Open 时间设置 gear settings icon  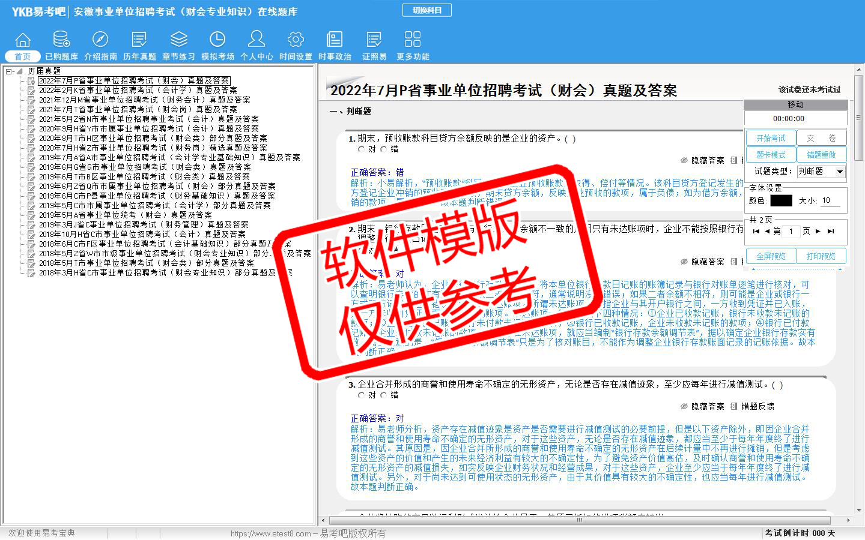pyautogui.click(x=296, y=40)
